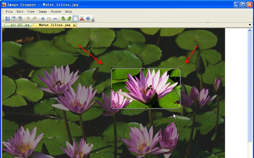Zoom out with the minus icon

click(55, 19)
